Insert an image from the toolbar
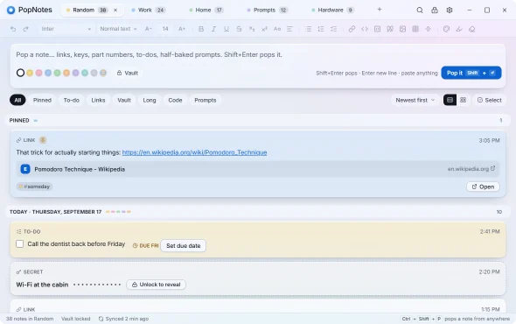The height and width of the screenshot is (324, 516). click(x=402, y=29)
